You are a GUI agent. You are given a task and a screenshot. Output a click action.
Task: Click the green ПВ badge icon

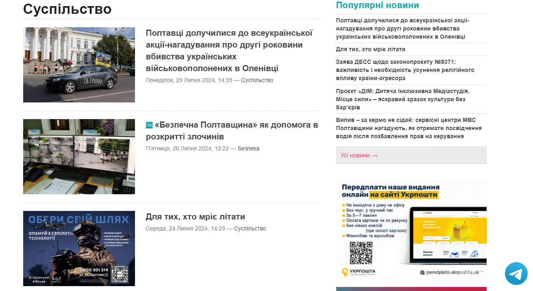[x=149, y=125]
